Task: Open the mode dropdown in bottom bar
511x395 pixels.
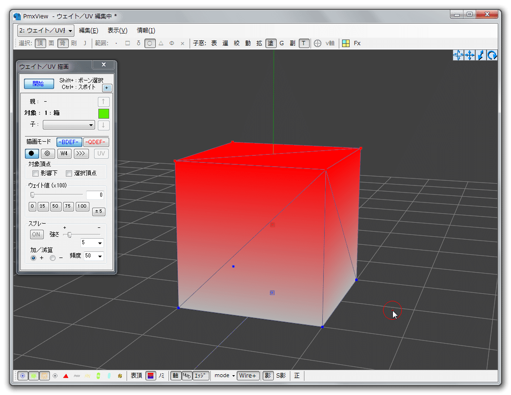Action: pyautogui.click(x=224, y=376)
